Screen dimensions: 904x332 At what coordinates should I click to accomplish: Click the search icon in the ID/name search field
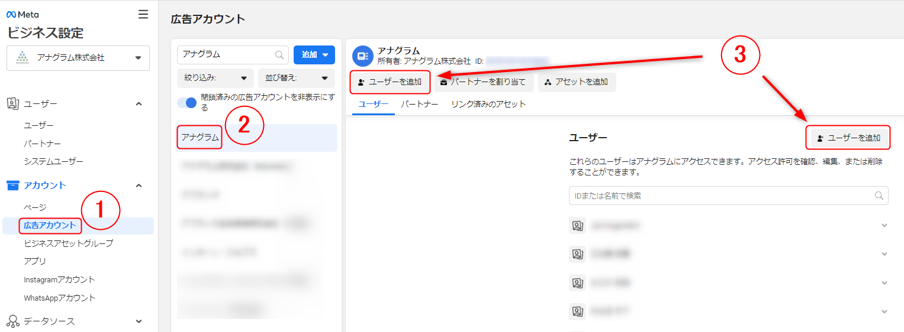[x=879, y=196]
